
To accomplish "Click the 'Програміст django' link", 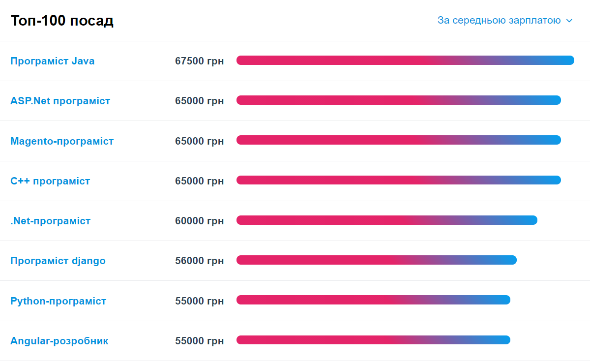I will click(58, 261).
